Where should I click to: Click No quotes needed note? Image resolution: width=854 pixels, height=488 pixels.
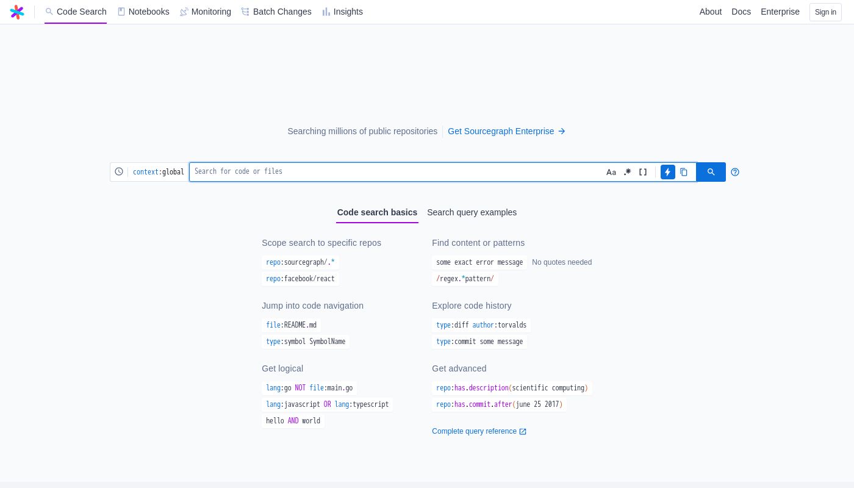(x=562, y=262)
